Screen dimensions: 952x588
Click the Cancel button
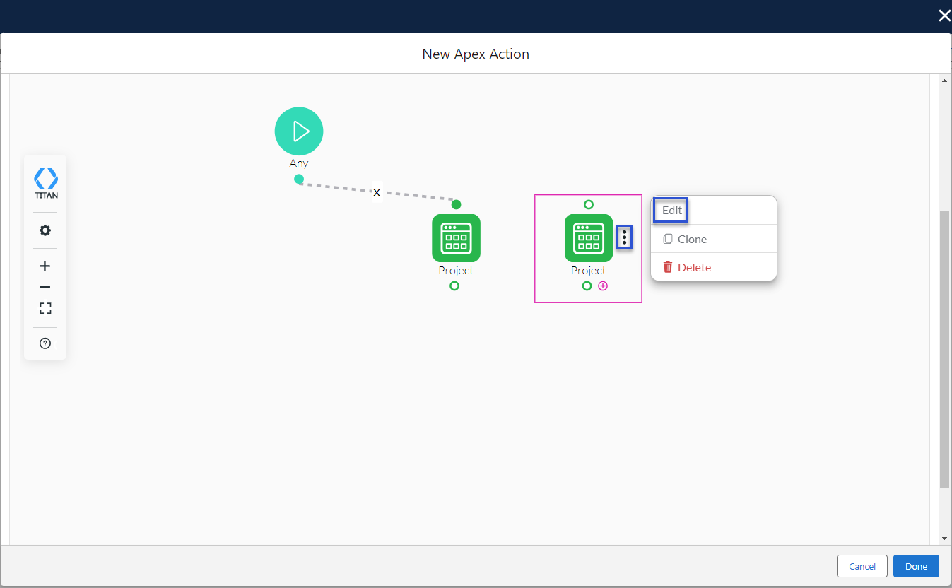862,566
